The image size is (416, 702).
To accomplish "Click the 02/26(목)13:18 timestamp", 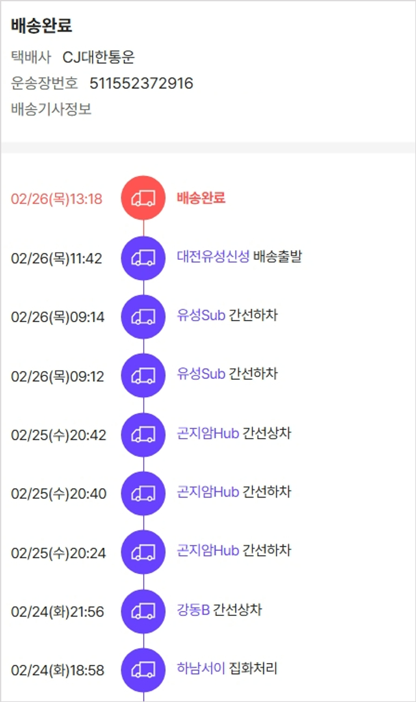I will [57, 199].
